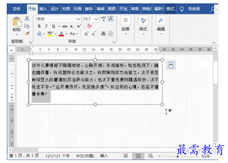Decrease the font size

[x=93, y=34]
